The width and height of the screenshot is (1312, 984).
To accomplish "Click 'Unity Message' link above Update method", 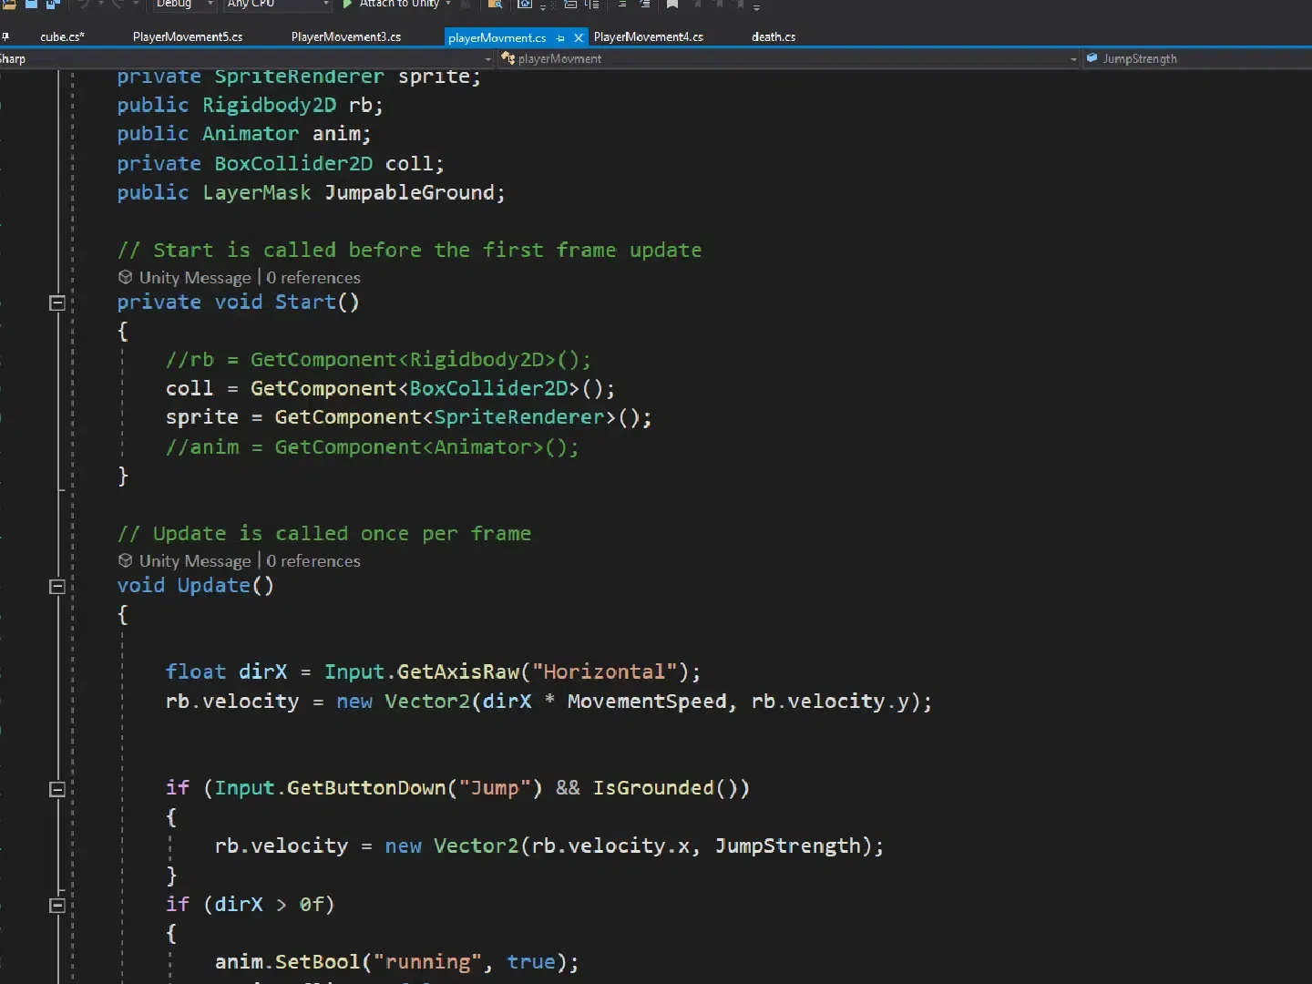I will 194,561.
